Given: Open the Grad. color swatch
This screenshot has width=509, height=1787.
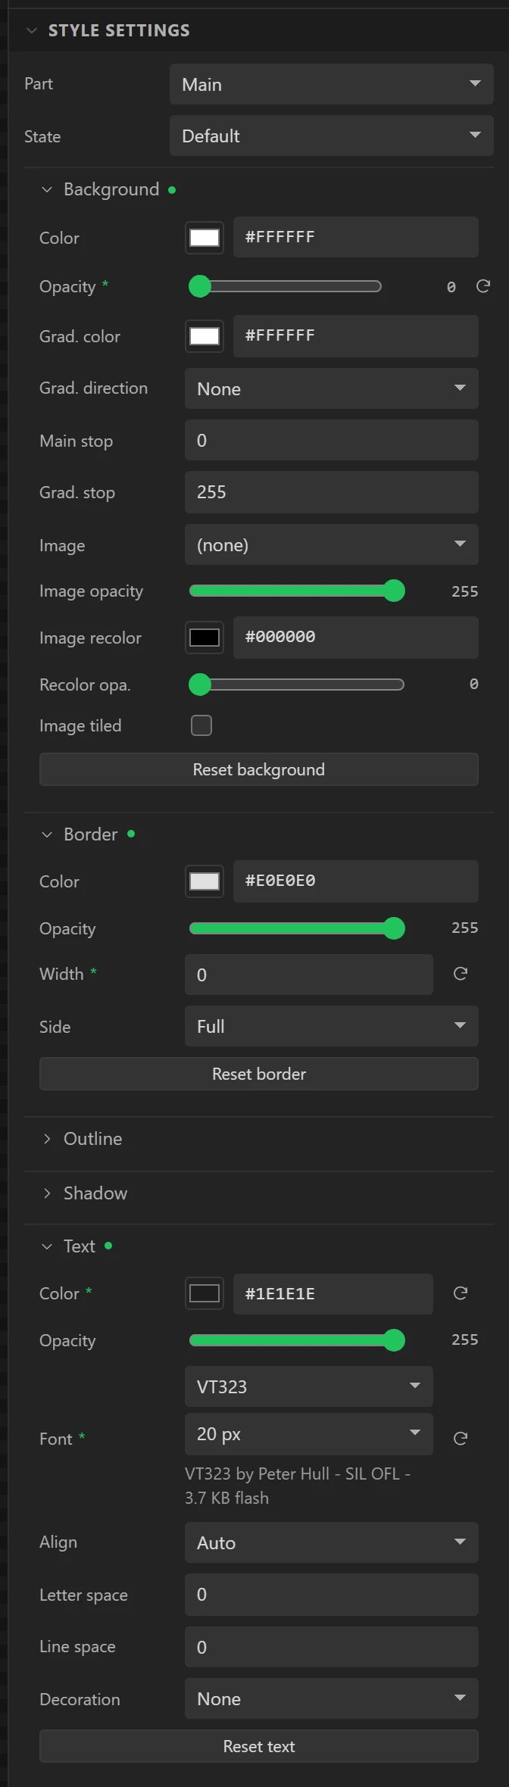Looking at the screenshot, I should click(x=205, y=336).
